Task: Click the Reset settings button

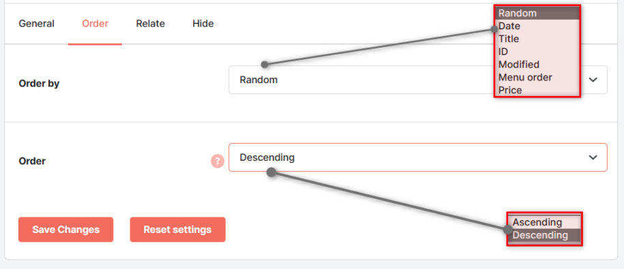Action: (x=177, y=230)
